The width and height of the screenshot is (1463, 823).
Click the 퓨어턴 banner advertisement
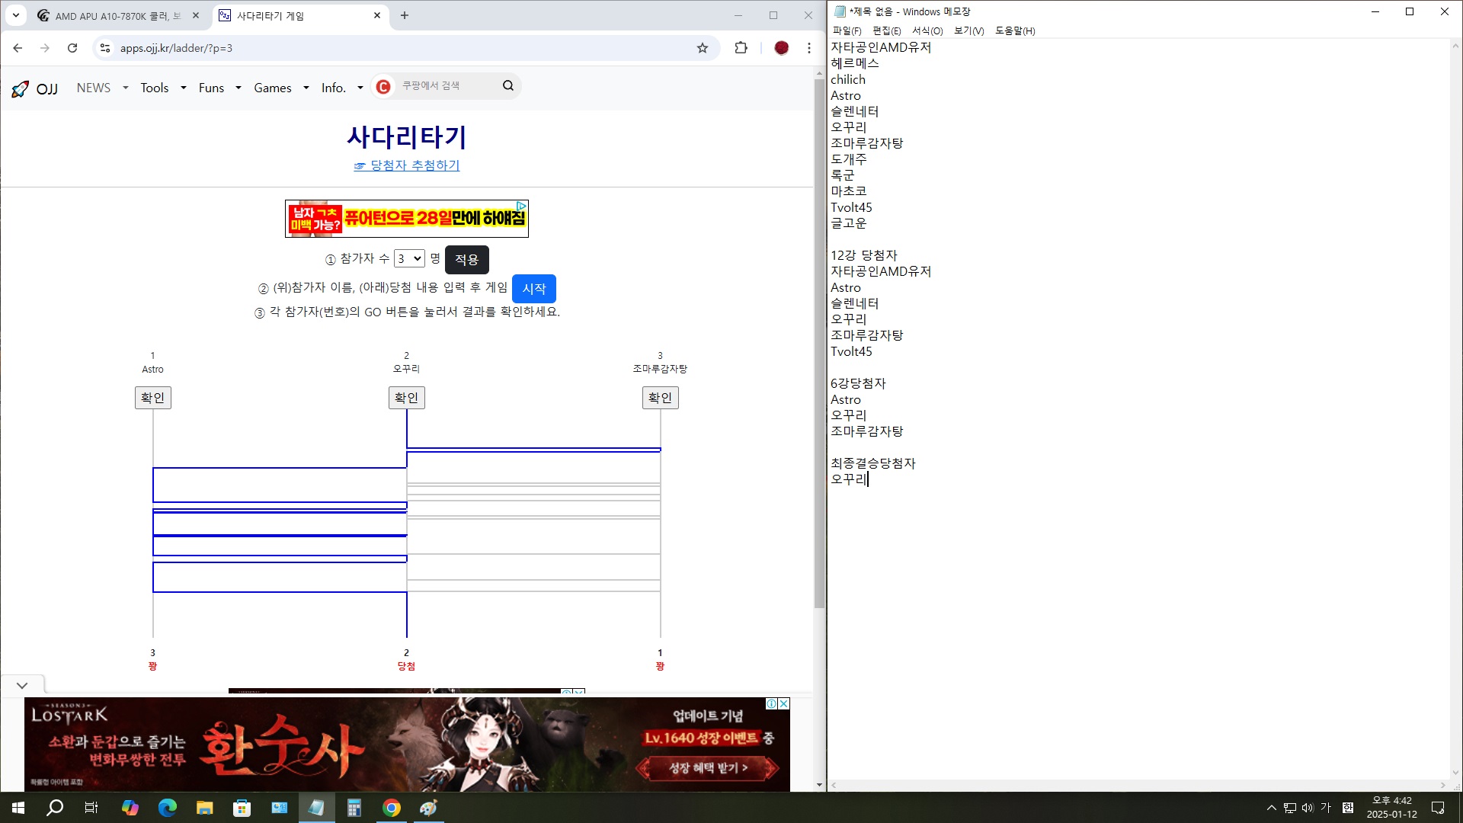pyautogui.click(x=407, y=219)
